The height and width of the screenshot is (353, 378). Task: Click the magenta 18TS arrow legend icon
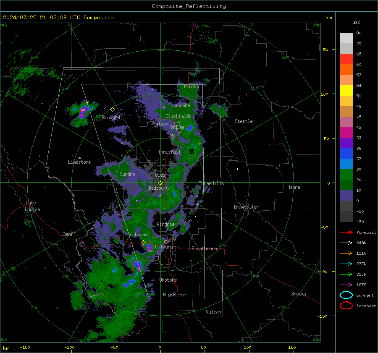346,285
